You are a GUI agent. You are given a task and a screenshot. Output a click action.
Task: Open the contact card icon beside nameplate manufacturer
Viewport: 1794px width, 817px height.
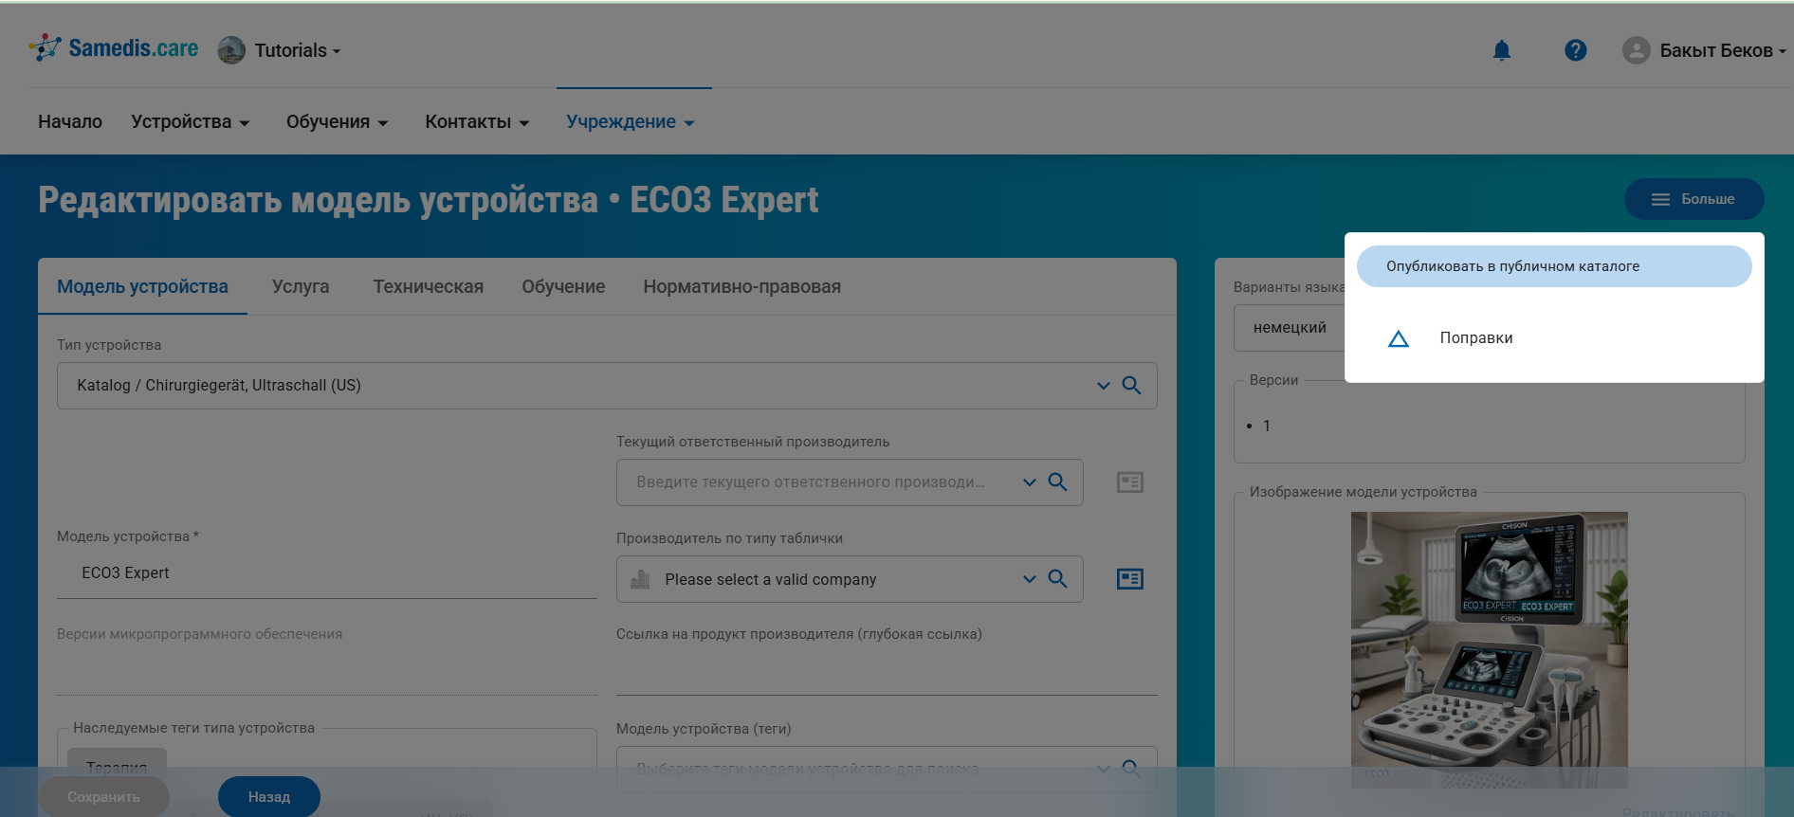[x=1130, y=579]
